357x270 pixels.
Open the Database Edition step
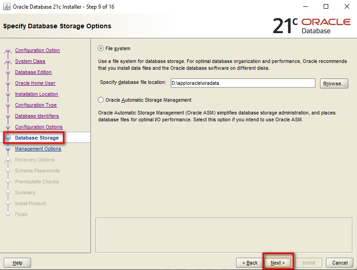tap(33, 72)
